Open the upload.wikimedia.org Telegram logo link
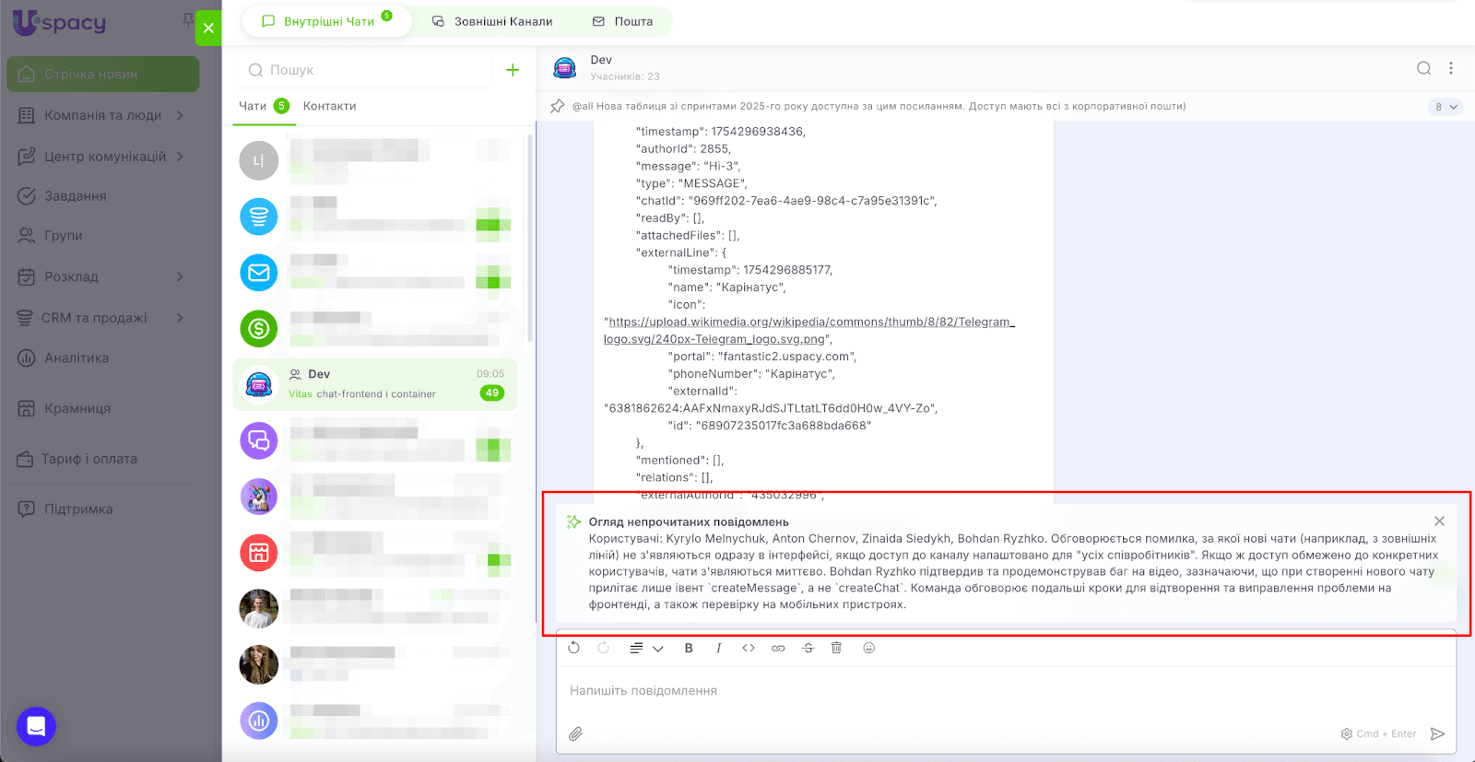This screenshot has height=762, width=1475. (x=808, y=331)
